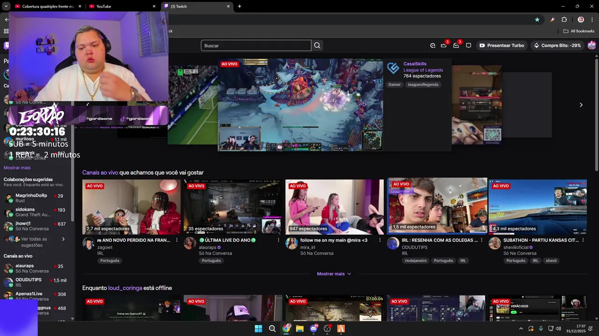Select jhowrj1 in sidebar
This screenshot has height=336, width=599.
pyautogui.click(x=36, y=226)
